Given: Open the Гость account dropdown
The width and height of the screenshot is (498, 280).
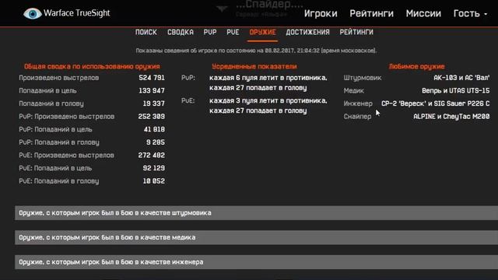Looking at the screenshot, I should click(x=470, y=13).
